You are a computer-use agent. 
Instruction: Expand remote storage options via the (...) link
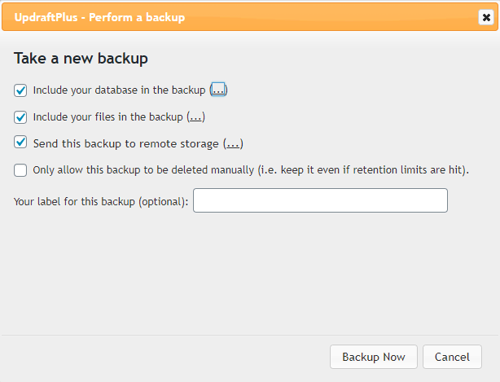[233, 143]
